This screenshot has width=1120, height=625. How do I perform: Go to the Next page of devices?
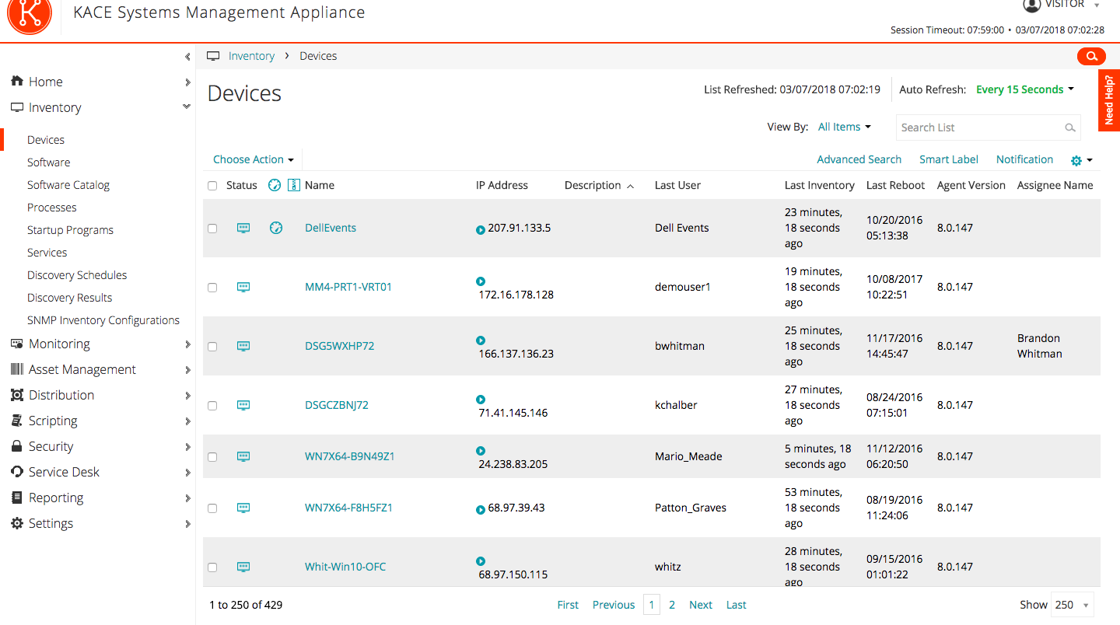point(700,605)
